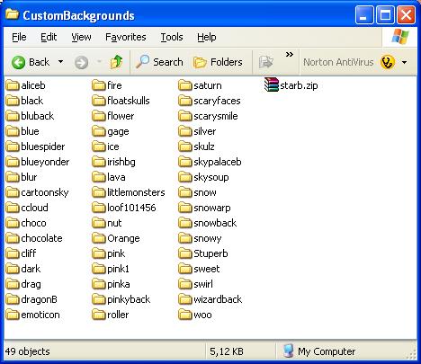Select the floatskulls folder icon
The image size is (421, 364).
click(99, 101)
